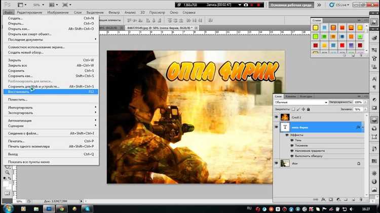
Task: Click the link layers icon in the layers panel footer
Action: tap(315, 199)
